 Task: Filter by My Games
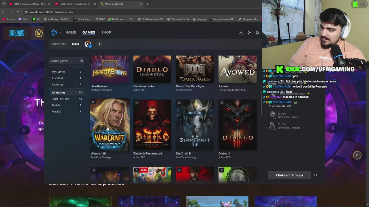(x=67, y=72)
